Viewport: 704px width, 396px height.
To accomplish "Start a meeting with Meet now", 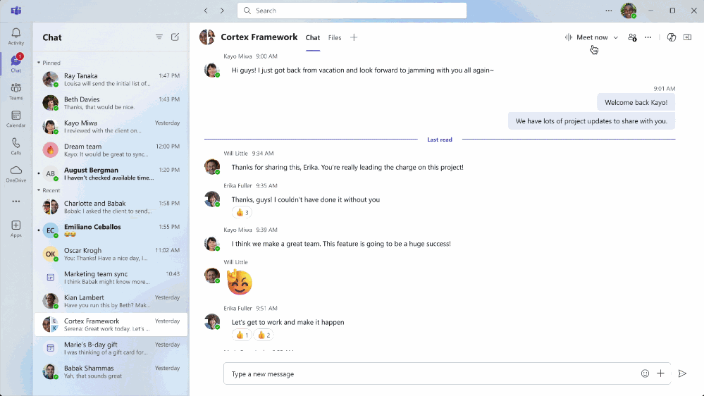I will [x=586, y=37].
